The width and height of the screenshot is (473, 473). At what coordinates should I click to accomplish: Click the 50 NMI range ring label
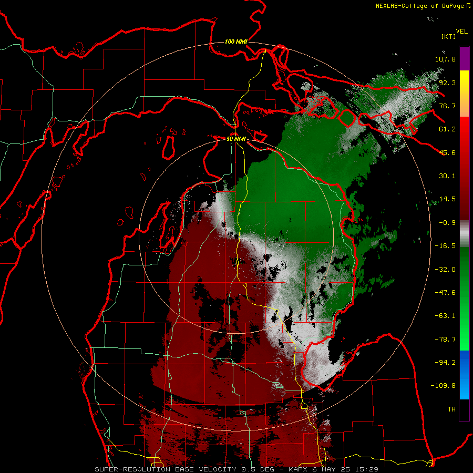(236, 139)
